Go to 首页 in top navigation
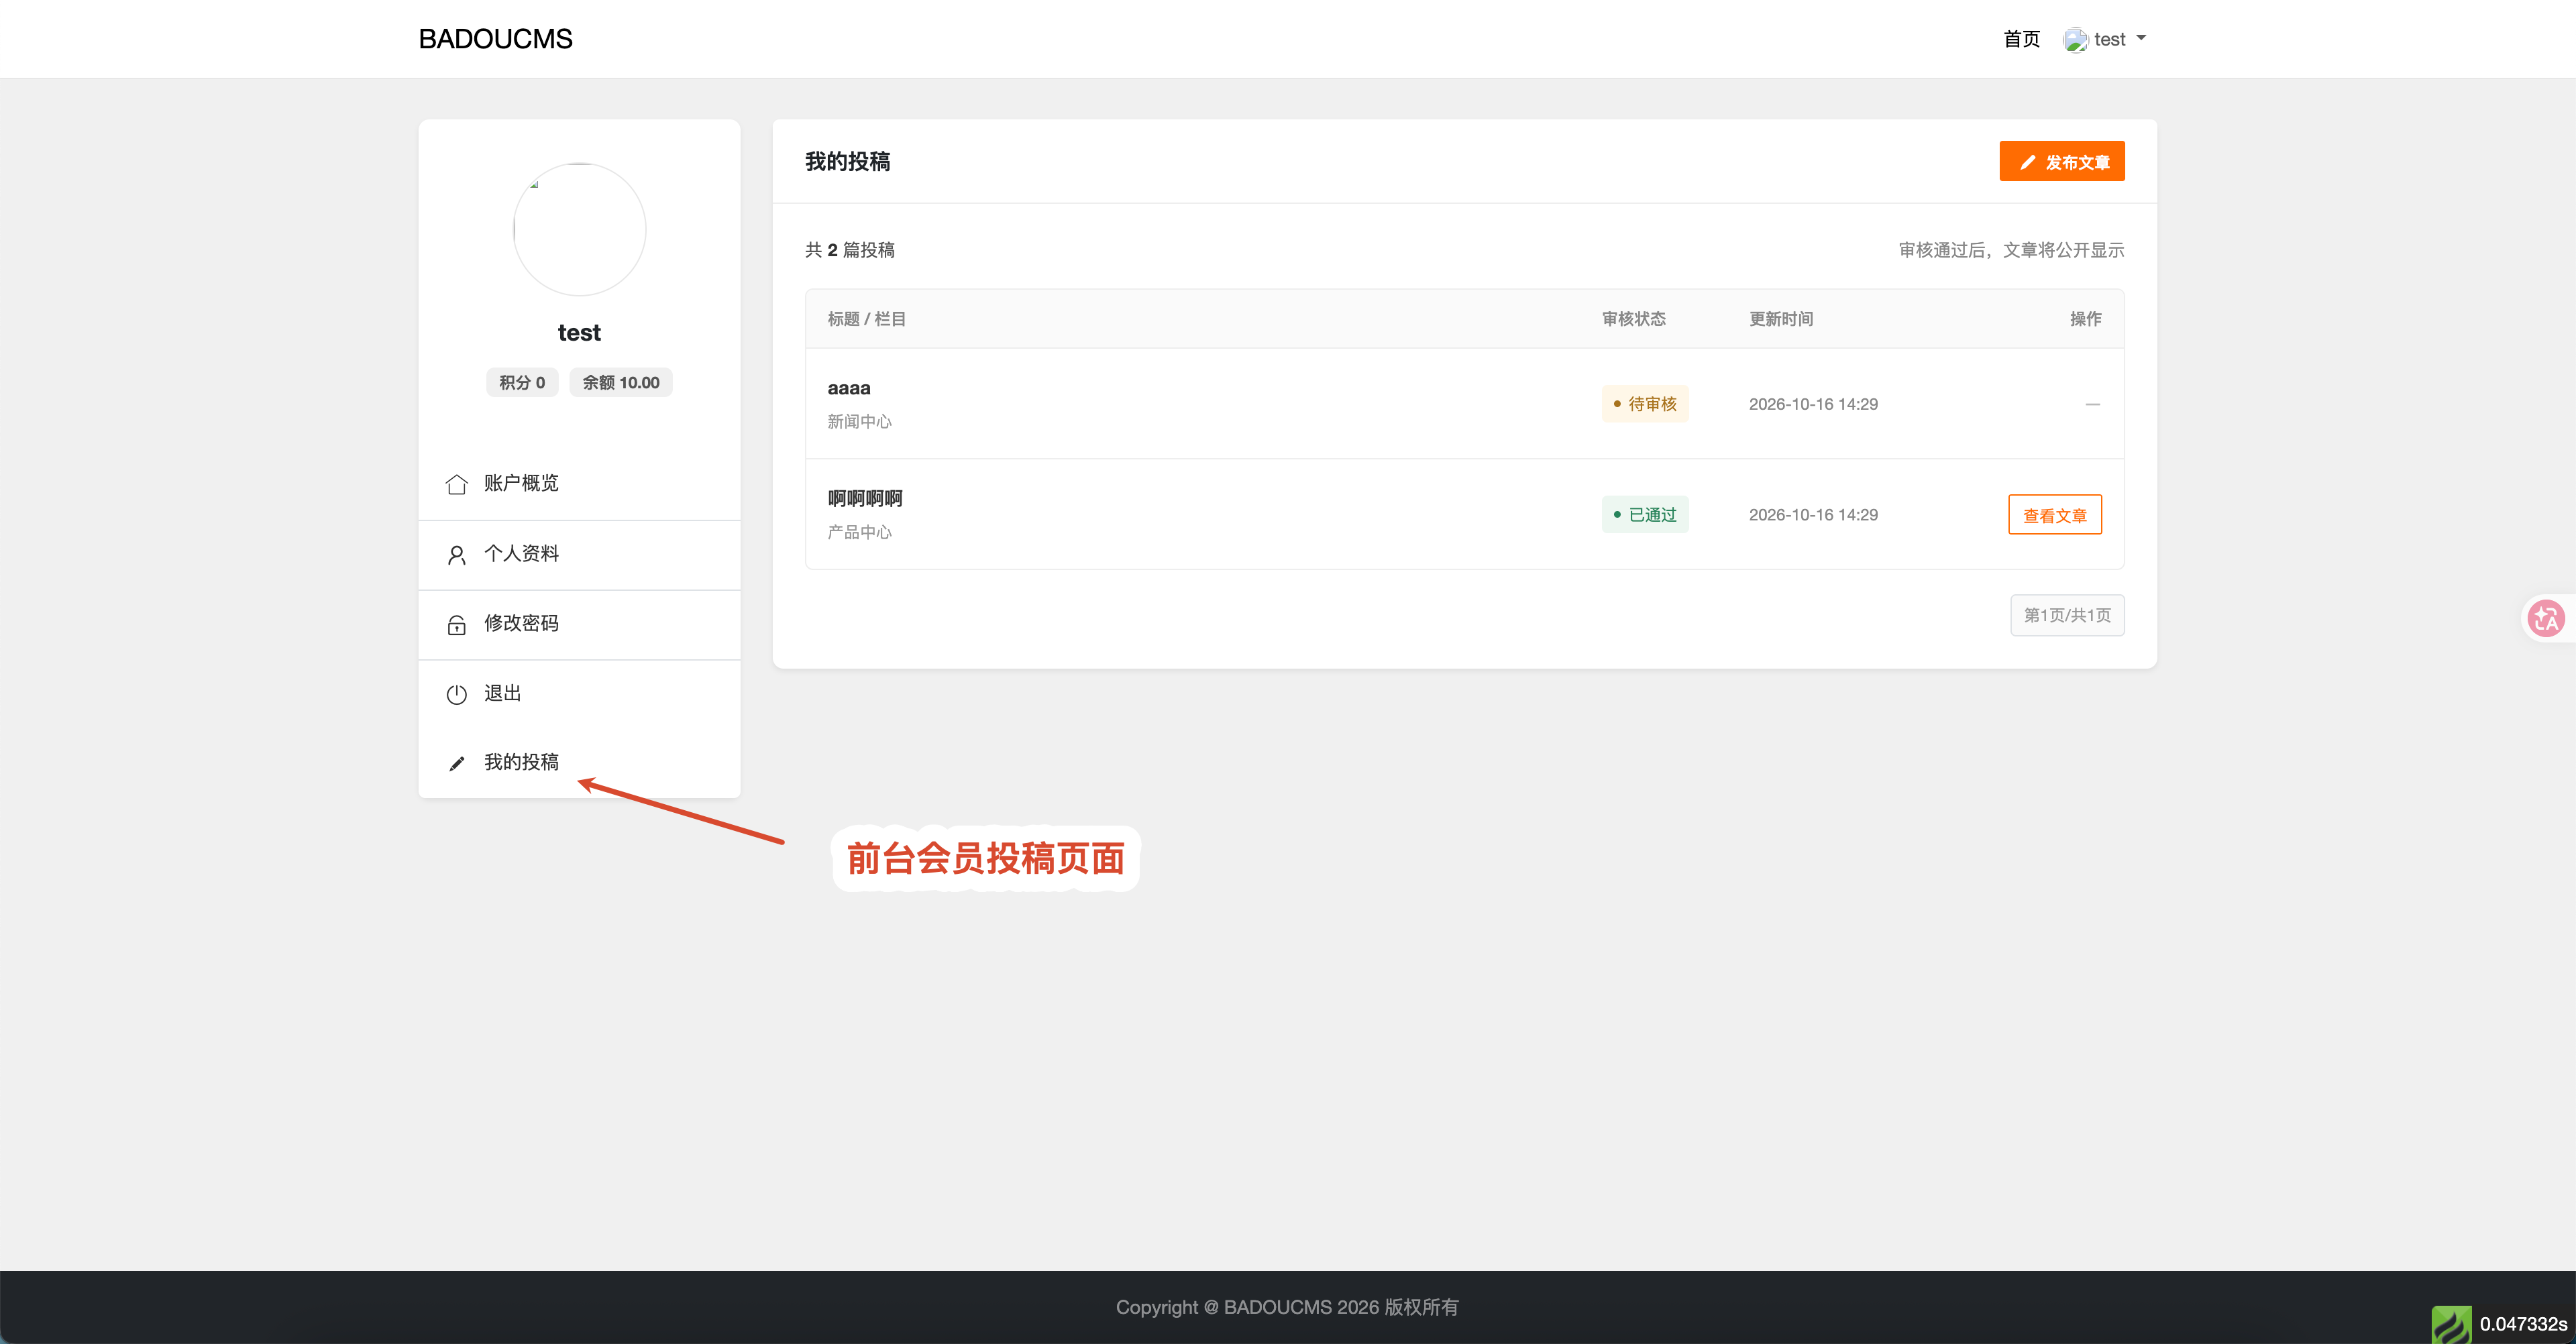 coord(2021,39)
